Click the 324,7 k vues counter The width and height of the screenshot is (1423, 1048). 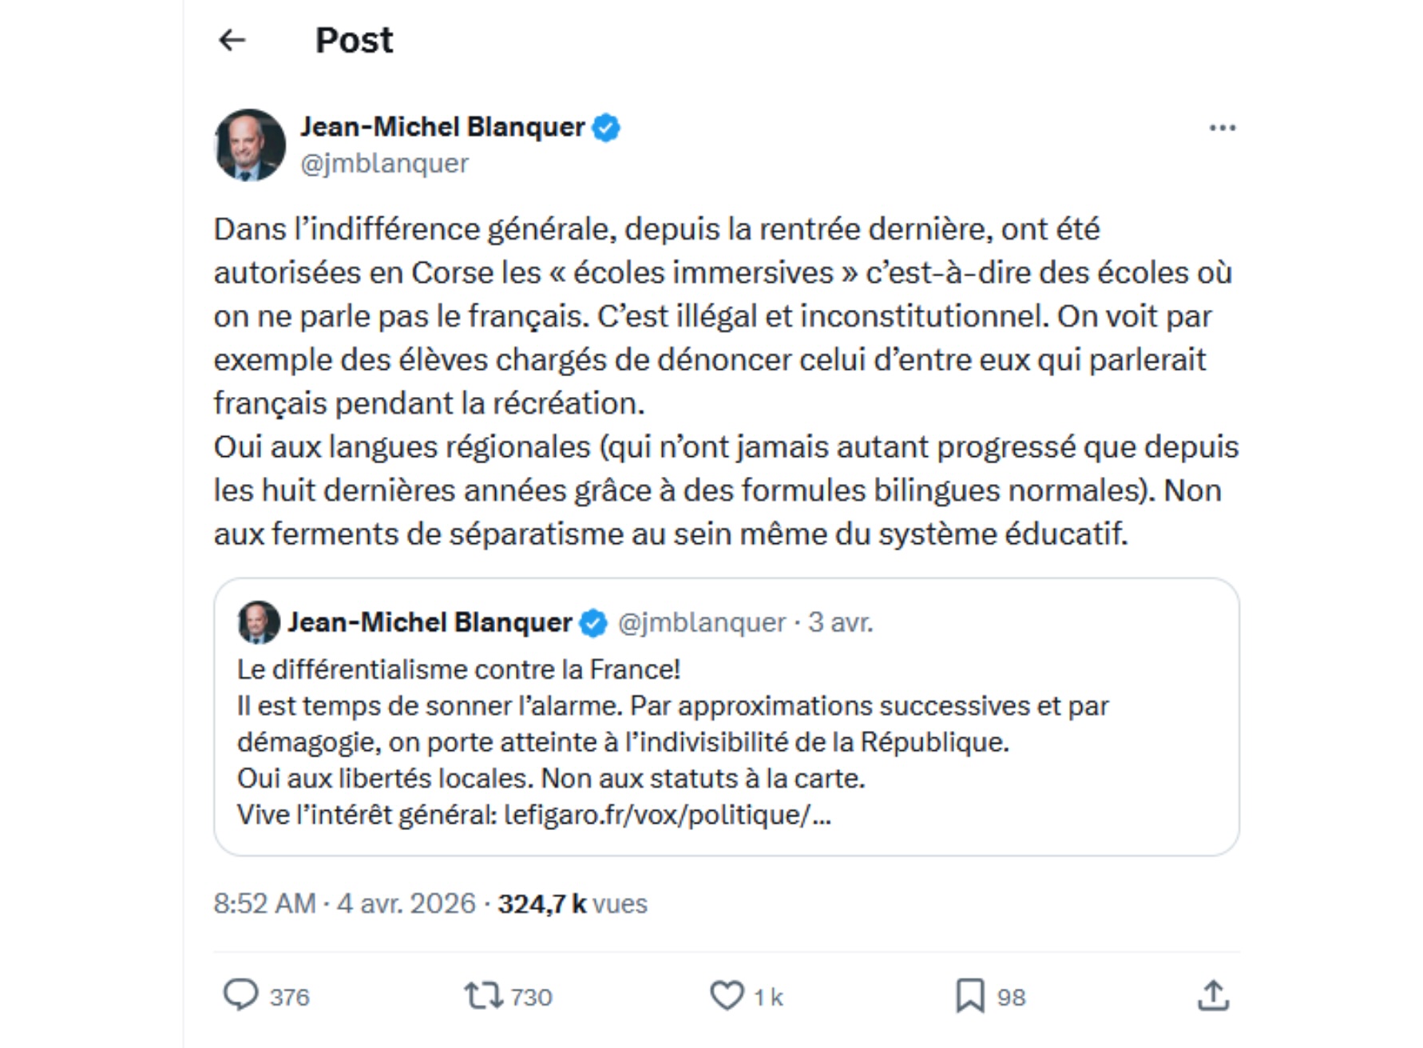point(573,903)
